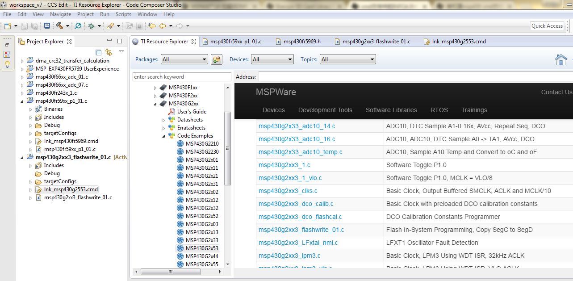Click Contact Us in MSPWare header
Viewport: 573px width, 281px height.
coord(556,92)
